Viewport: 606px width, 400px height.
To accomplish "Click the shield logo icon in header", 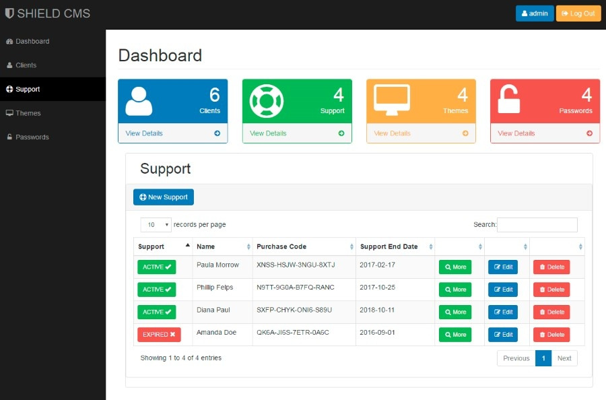I will [x=9, y=13].
